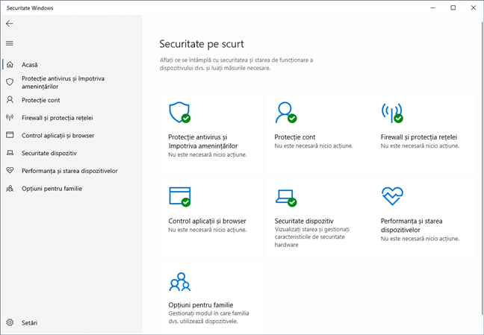Click the sidebar heart icon for Performanța

click(x=10, y=171)
